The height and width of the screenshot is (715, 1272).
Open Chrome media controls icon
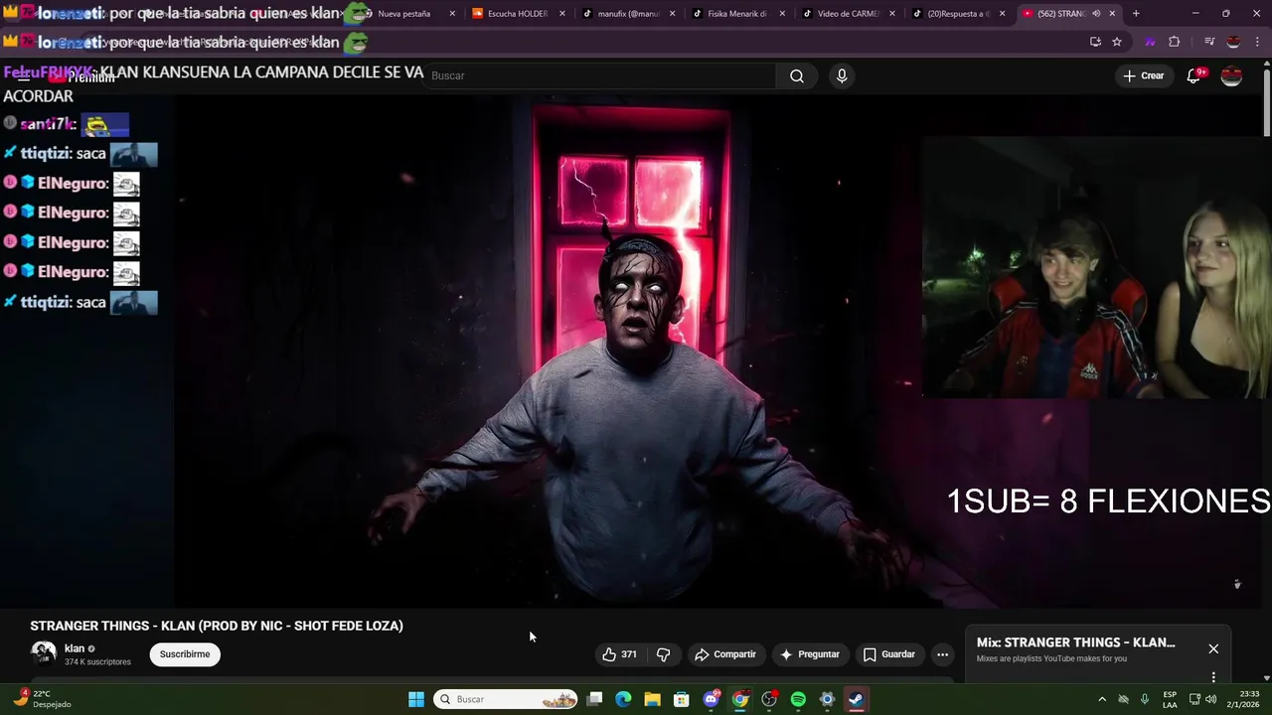1209,42
